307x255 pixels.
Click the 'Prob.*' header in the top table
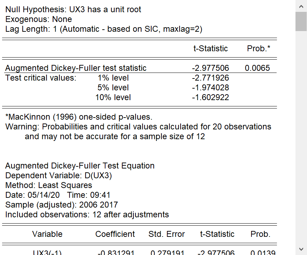click(x=258, y=48)
